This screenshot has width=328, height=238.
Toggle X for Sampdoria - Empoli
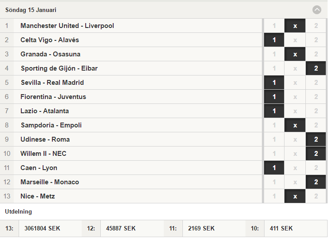coord(295,125)
